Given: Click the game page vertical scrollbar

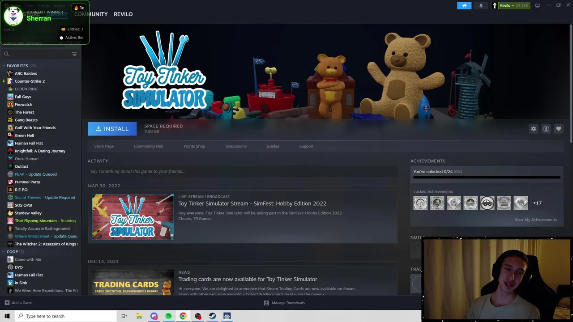Looking at the screenshot, I should [x=571, y=83].
